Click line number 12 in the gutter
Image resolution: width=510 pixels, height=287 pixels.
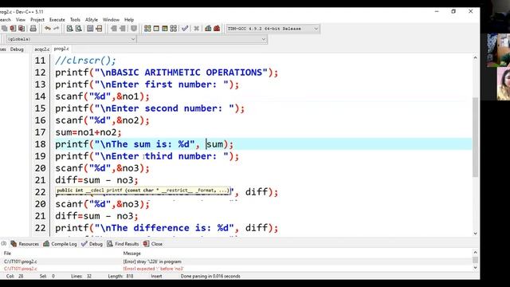pos(41,73)
